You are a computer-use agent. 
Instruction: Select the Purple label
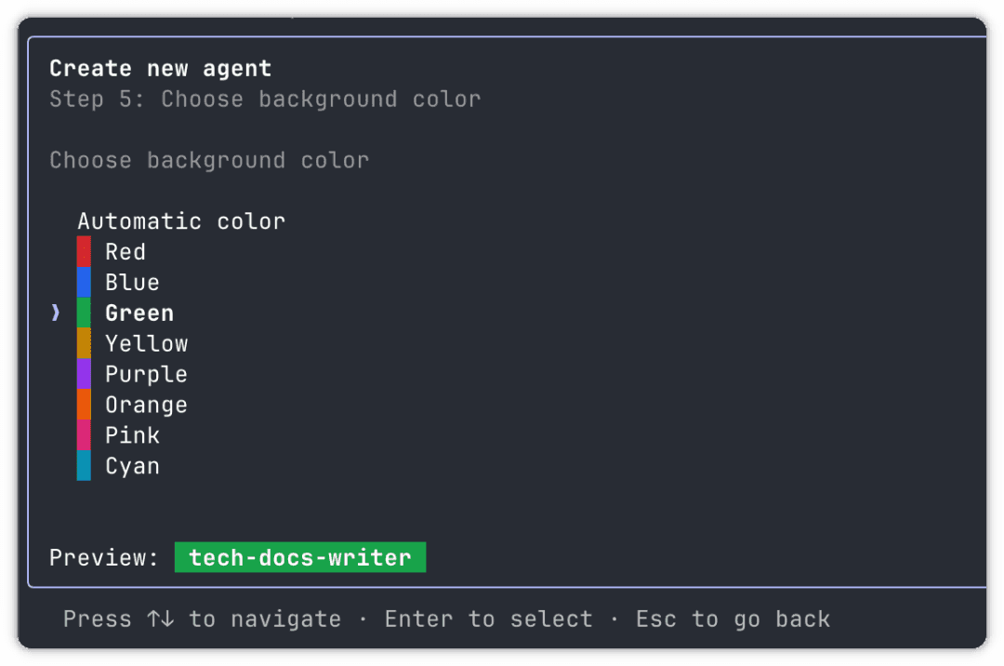(x=146, y=375)
